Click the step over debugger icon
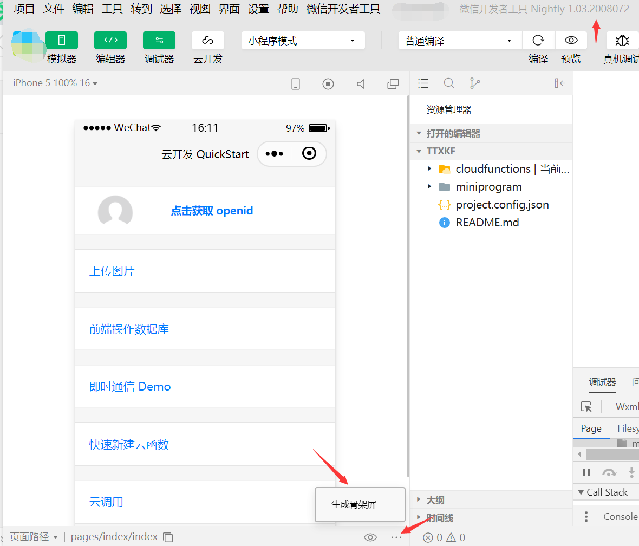 point(609,472)
